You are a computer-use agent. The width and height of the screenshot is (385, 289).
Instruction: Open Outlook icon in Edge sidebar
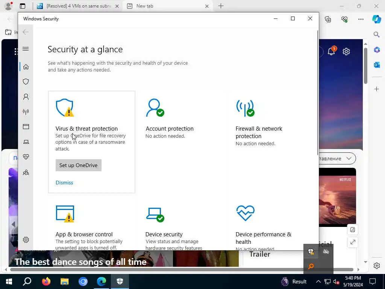(x=377, y=65)
